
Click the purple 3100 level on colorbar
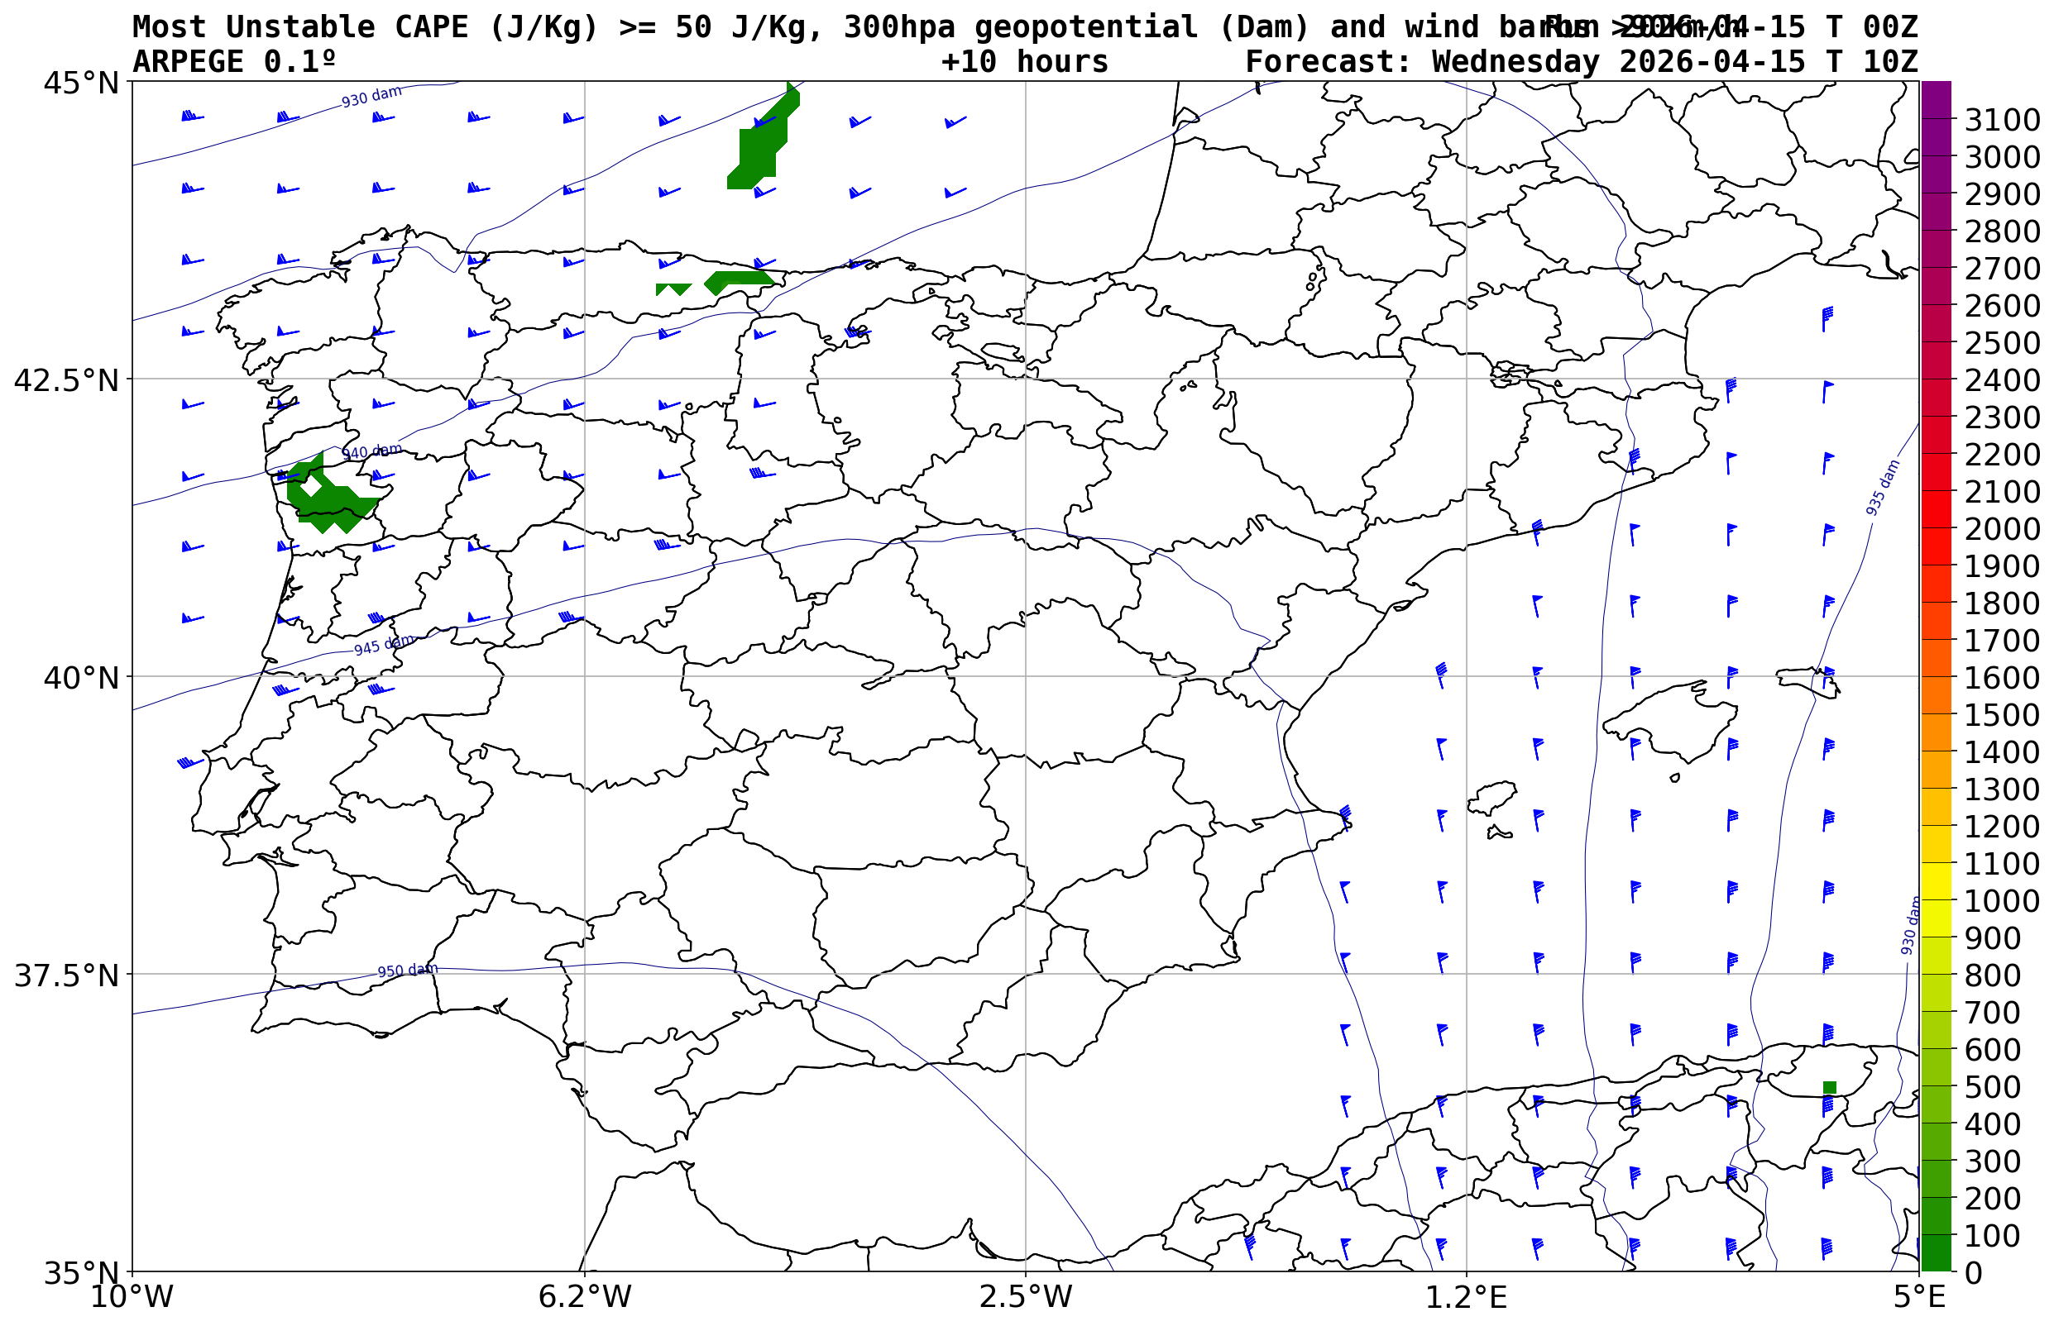pos(1935,119)
